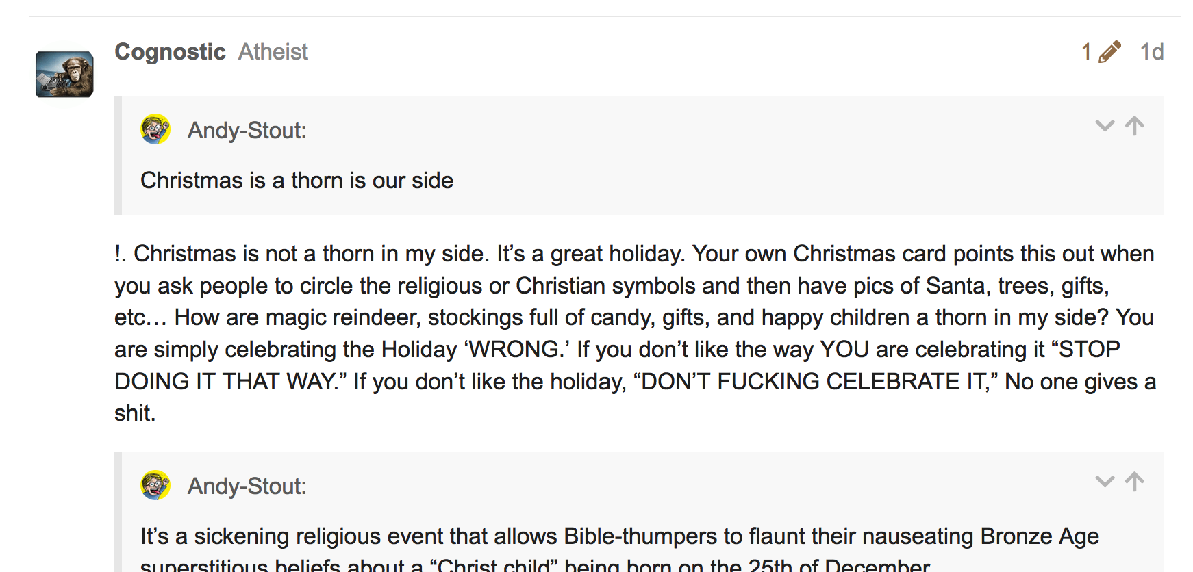
Task: Click the second quote block's gray left border
Action: (118, 512)
